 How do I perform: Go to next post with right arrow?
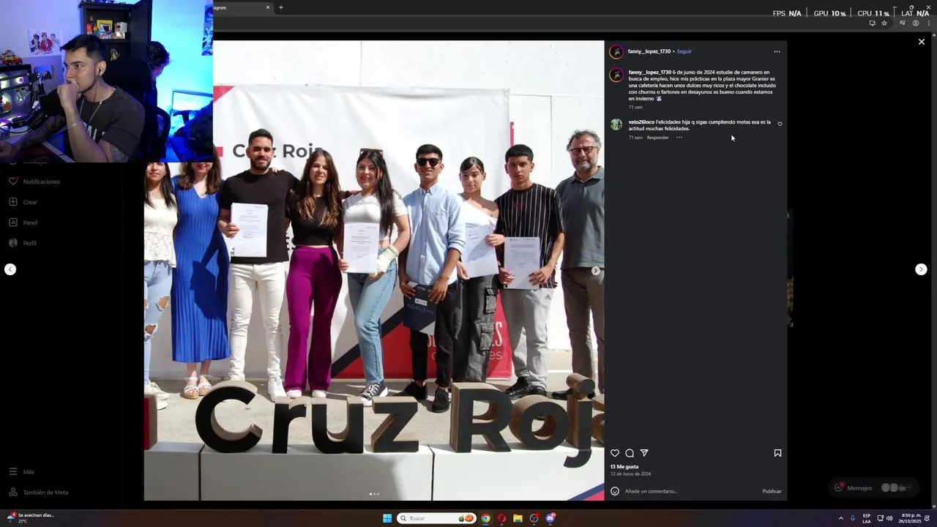pos(921,269)
